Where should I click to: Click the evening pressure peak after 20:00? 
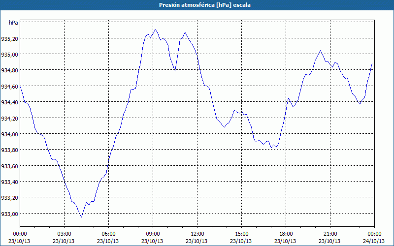[x=320, y=51]
